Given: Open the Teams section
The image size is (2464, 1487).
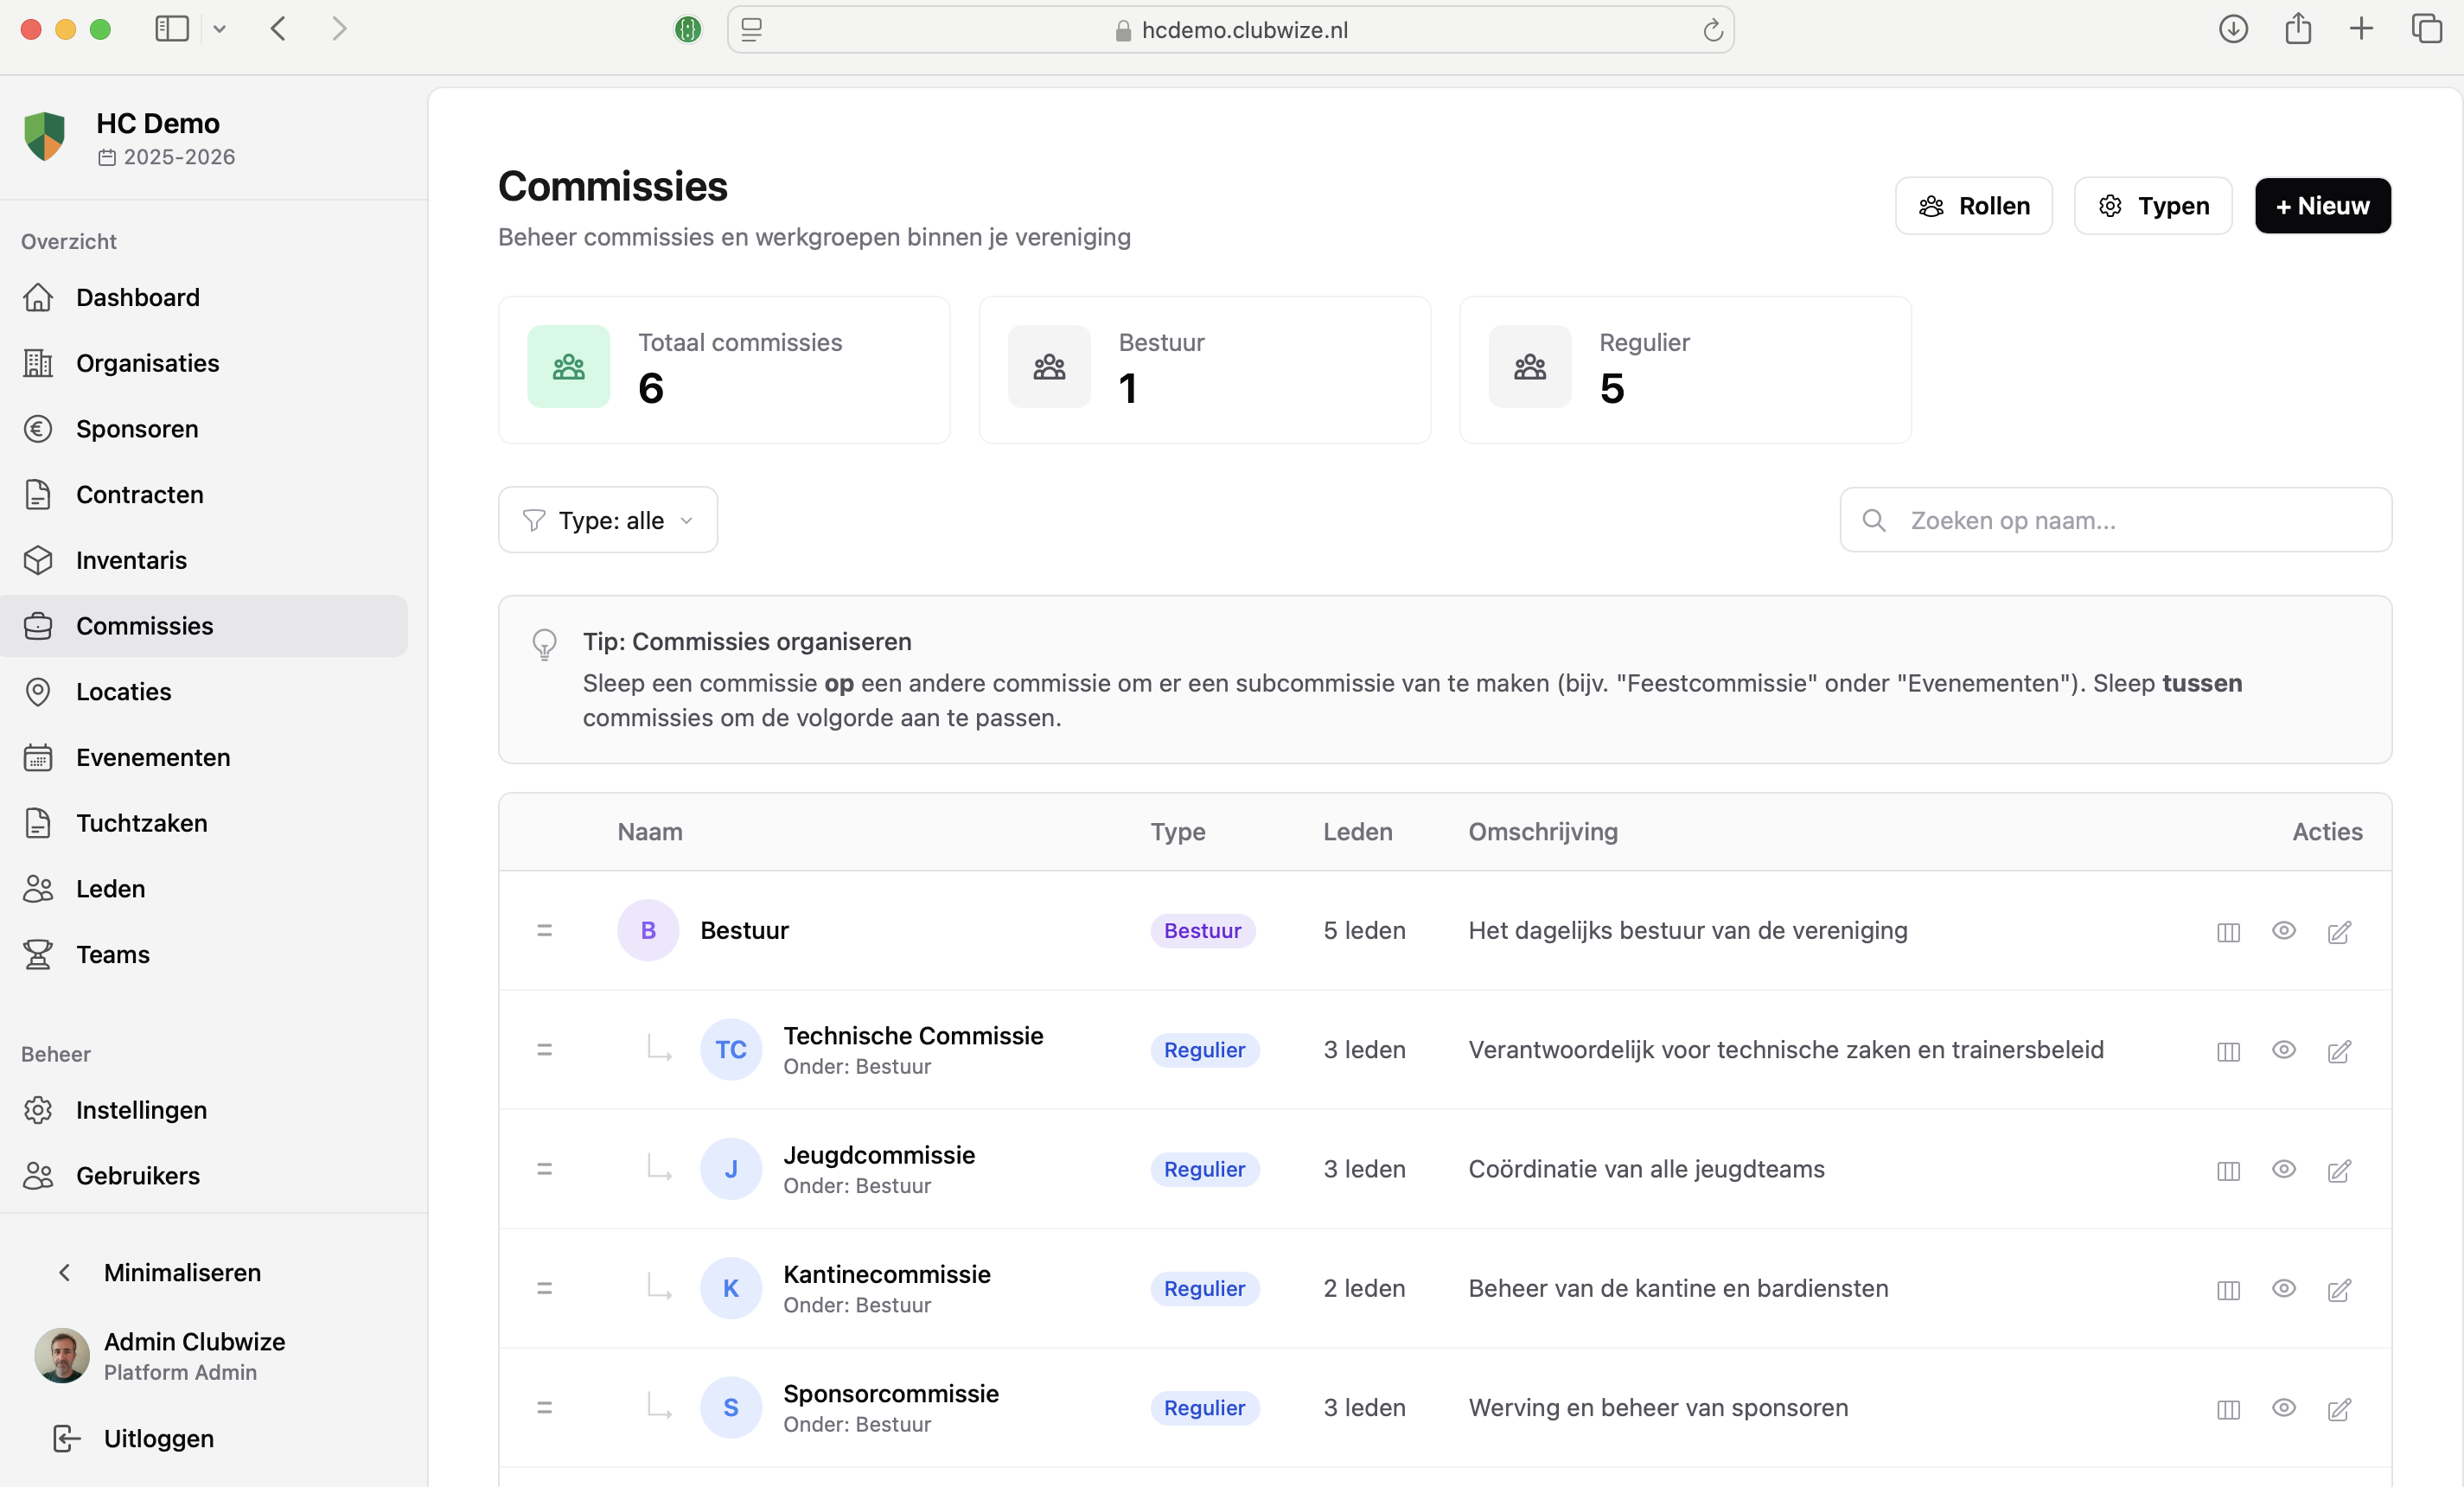Looking at the screenshot, I should pos(112,954).
